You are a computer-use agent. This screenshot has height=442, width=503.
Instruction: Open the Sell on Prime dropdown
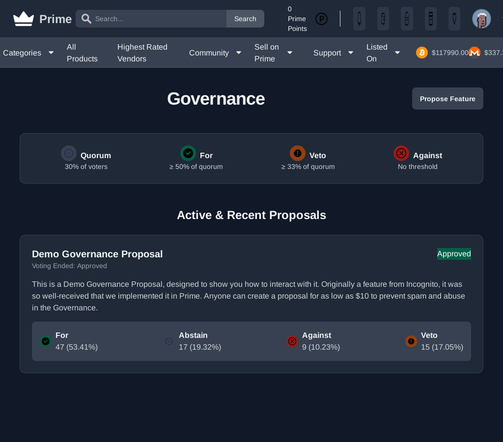pos(273,53)
